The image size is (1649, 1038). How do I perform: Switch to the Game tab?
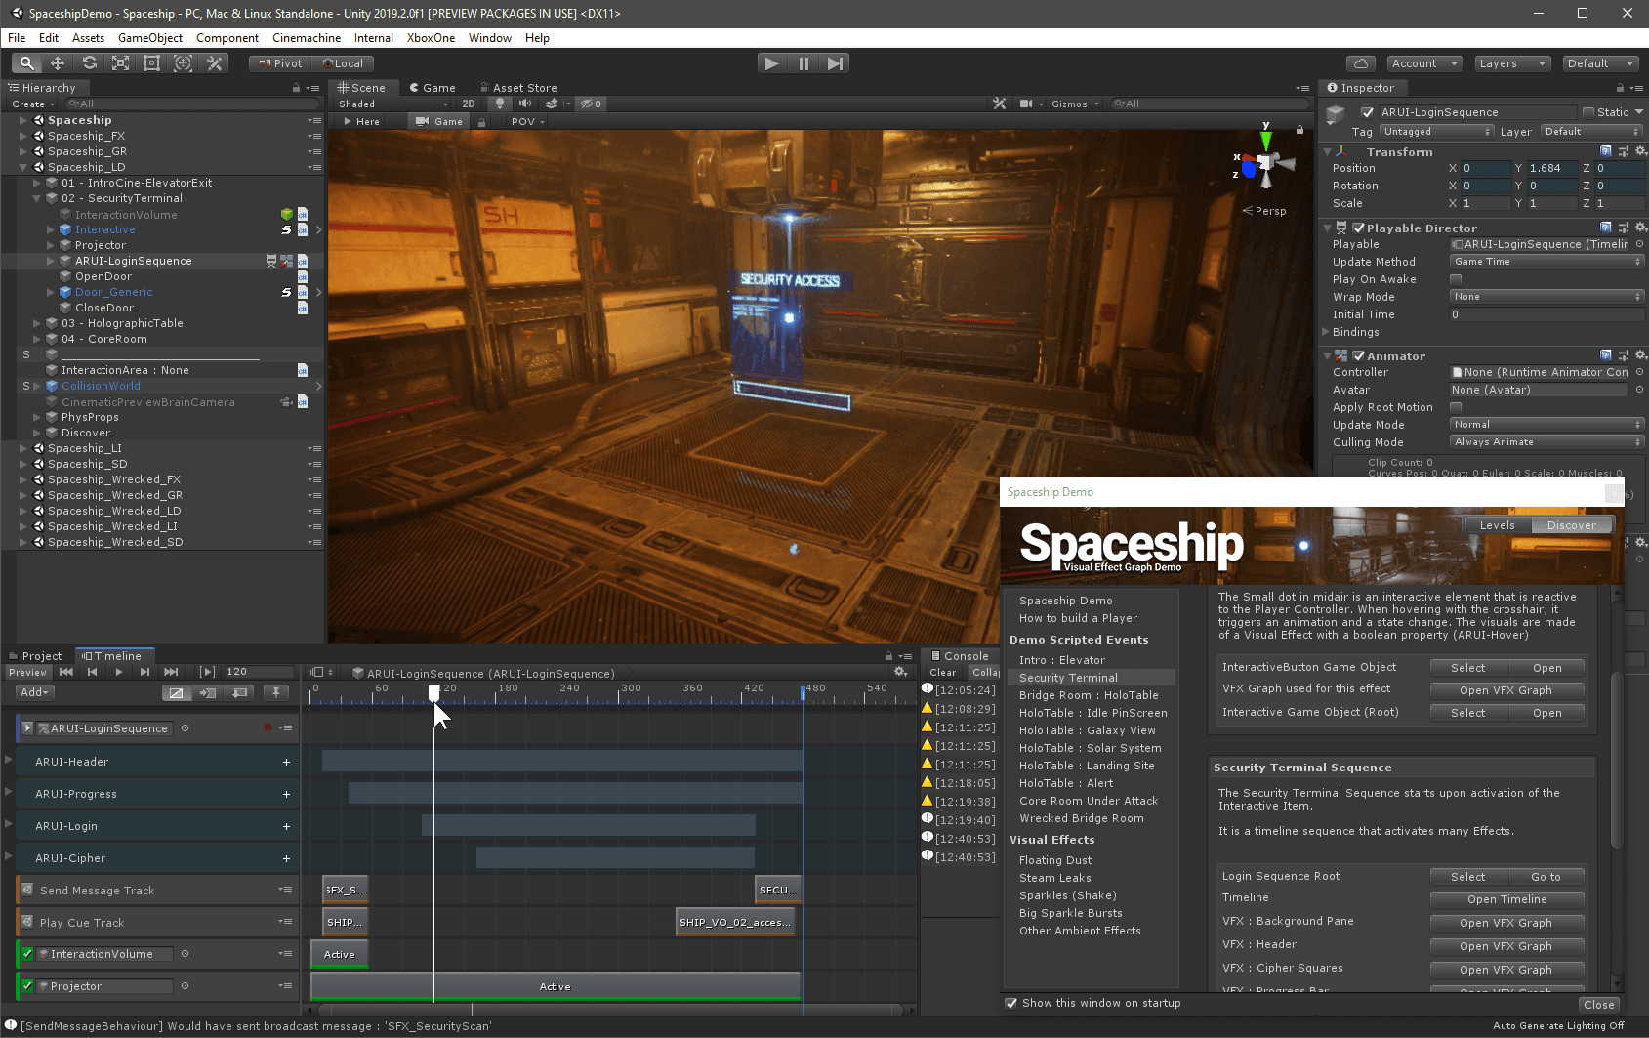click(432, 88)
